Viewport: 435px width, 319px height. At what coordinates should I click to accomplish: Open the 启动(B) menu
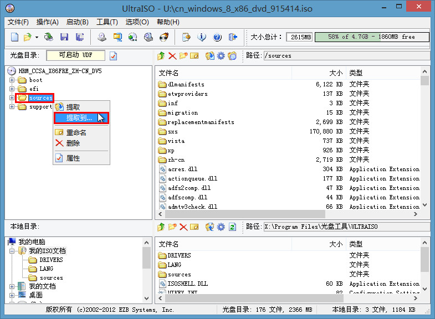(x=78, y=22)
